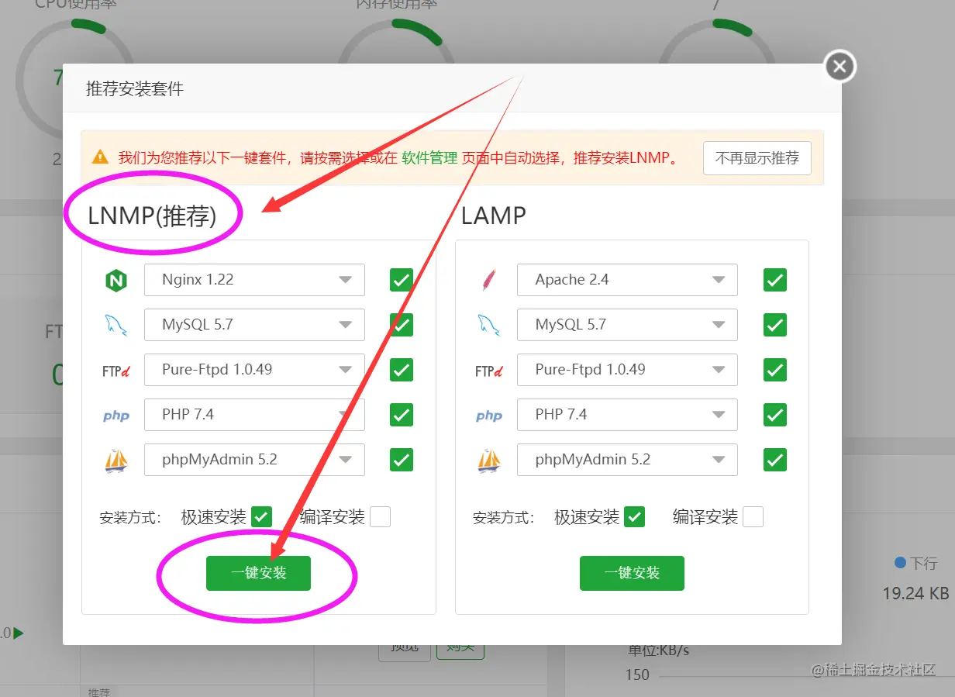955x697 pixels.
Task: Open LAMP MySQL 5.7 version dropdown
Action: pyautogui.click(x=627, y=325)
